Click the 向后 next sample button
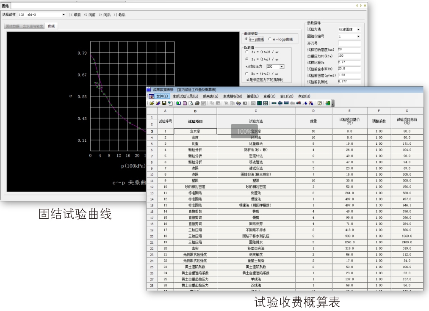Image resolution: width=429 pixels, height=311 pixels. click(104, 14)
